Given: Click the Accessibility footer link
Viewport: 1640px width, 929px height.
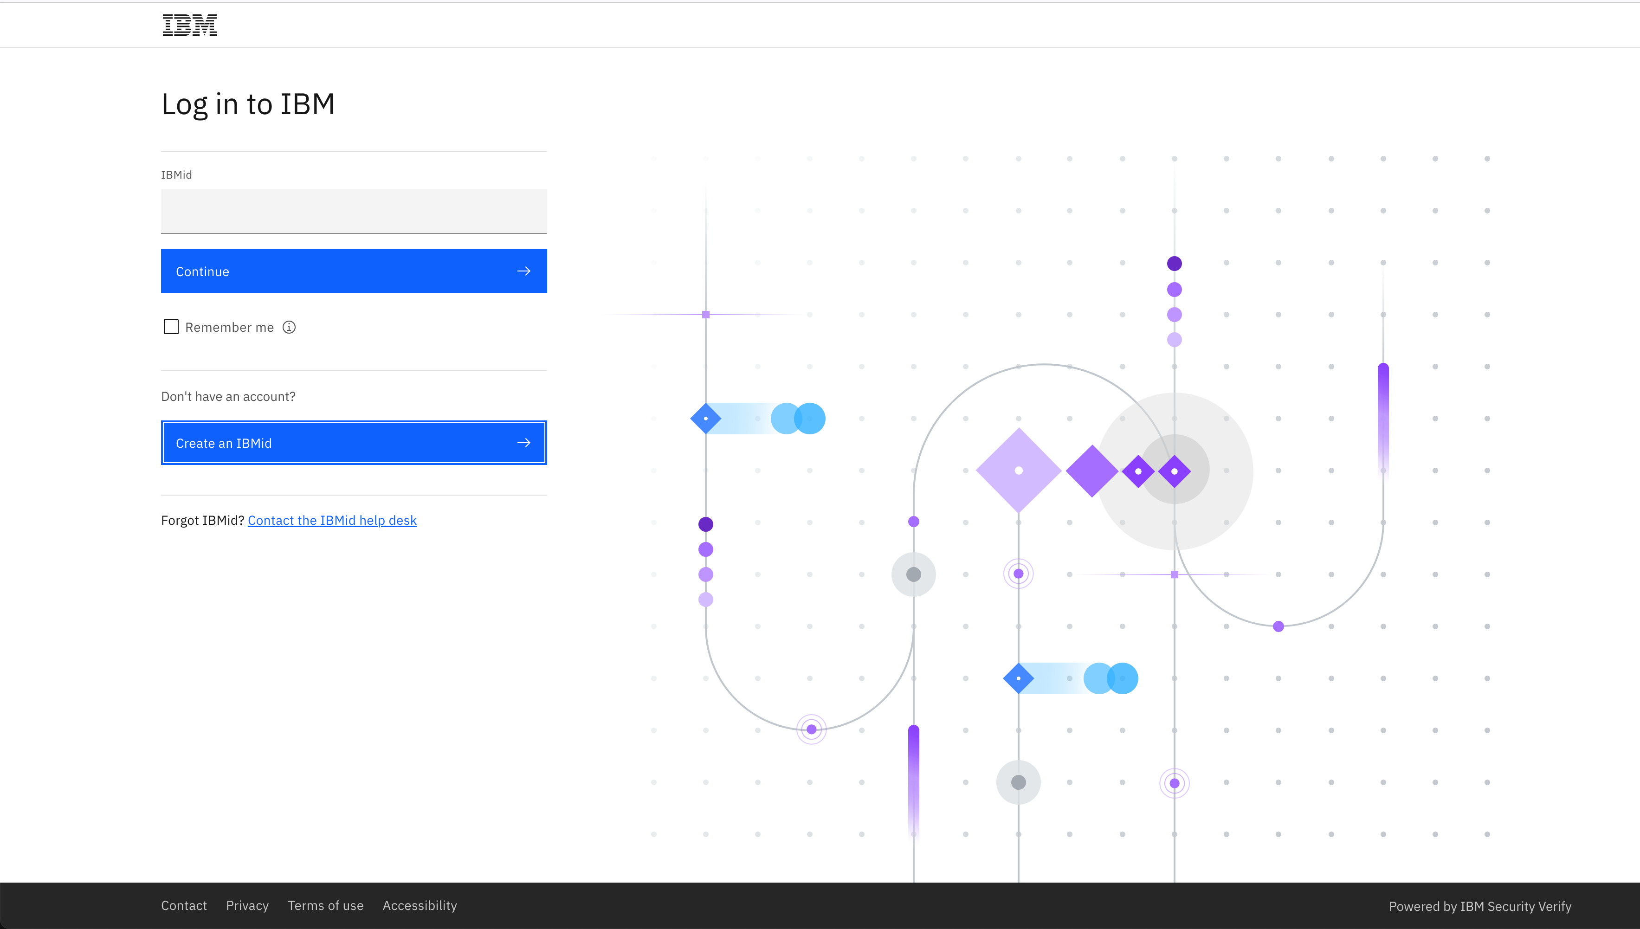Looking at the screenshot, I should point(420,905).
